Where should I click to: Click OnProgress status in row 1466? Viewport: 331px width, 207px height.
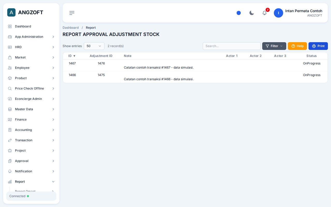point(312,75)
